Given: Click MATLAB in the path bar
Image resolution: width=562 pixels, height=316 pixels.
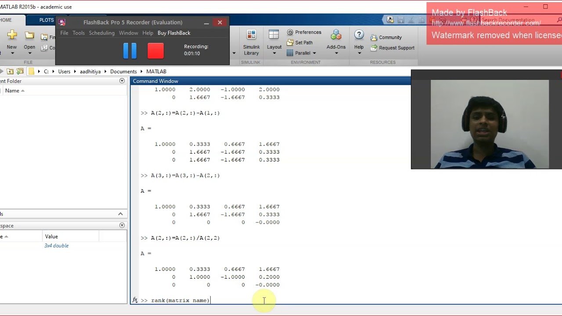Looking at the screenshot, I should click(x=156, y=71).
